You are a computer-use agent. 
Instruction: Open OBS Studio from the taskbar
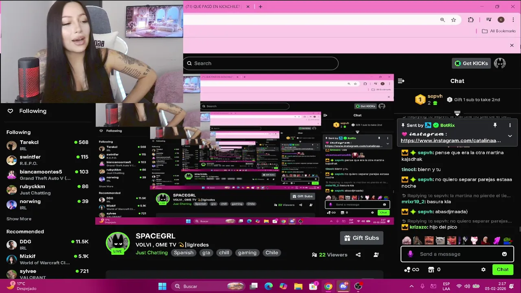point(358,286)
